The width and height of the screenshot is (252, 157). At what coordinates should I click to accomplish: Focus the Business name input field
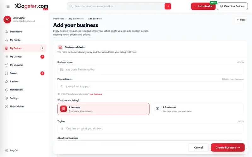[151, 69]
